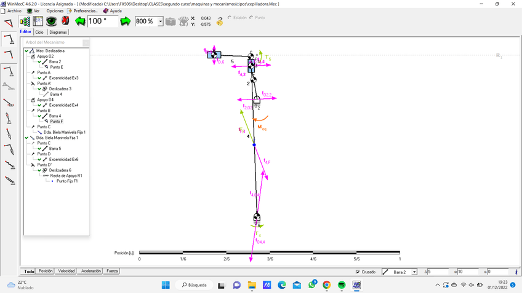This screenshot has width=522, height=293.
Task: Click the red crossed-out icon in toolbar
Action: coord(65,21)
